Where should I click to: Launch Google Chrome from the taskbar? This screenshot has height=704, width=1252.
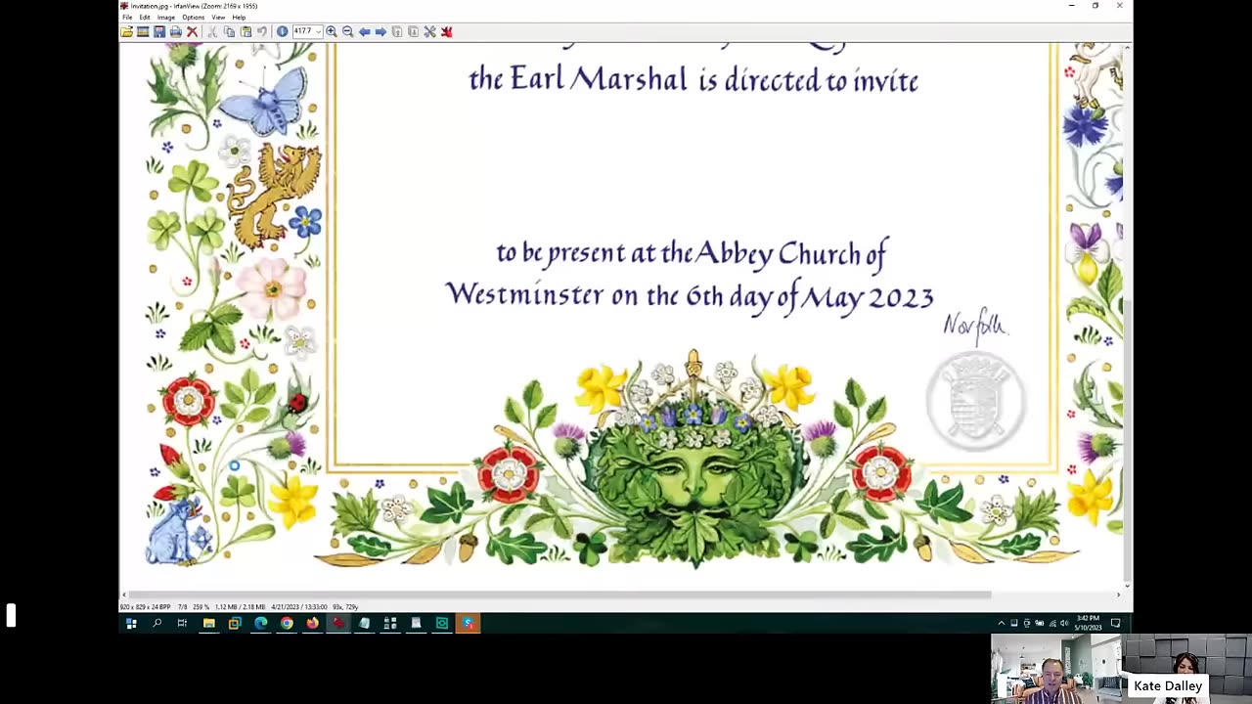287,623
